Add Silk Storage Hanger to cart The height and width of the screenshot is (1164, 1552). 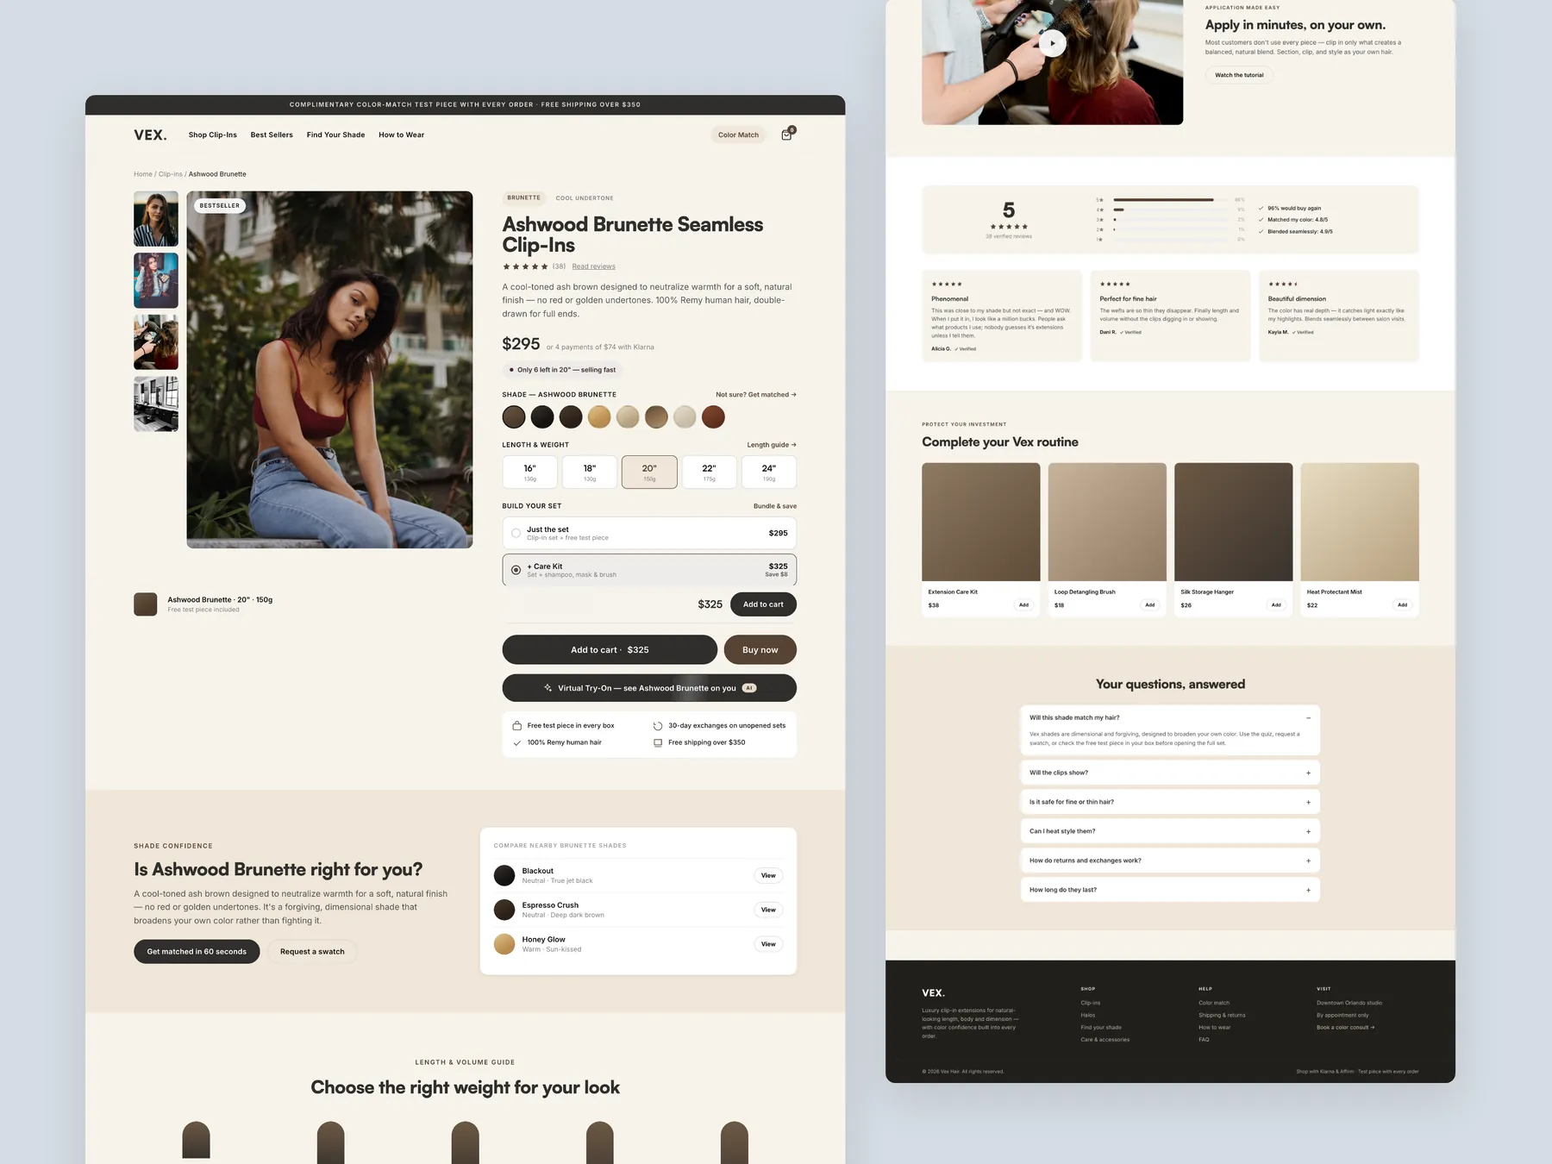1276,605
